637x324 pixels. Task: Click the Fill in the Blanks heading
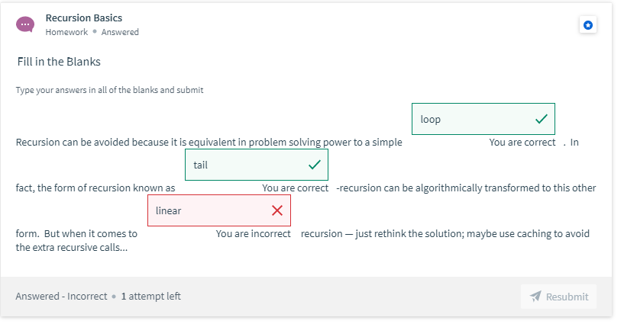click(59, 62)
